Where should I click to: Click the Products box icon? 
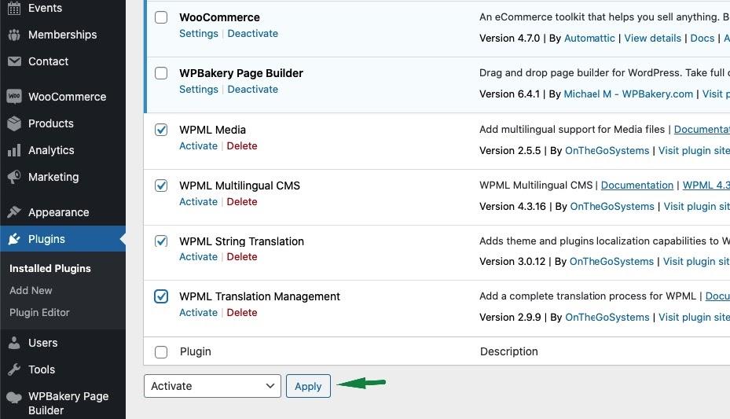[x=14, y=123]
